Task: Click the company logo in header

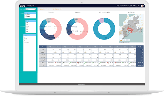Action: (x=22, y=6)
